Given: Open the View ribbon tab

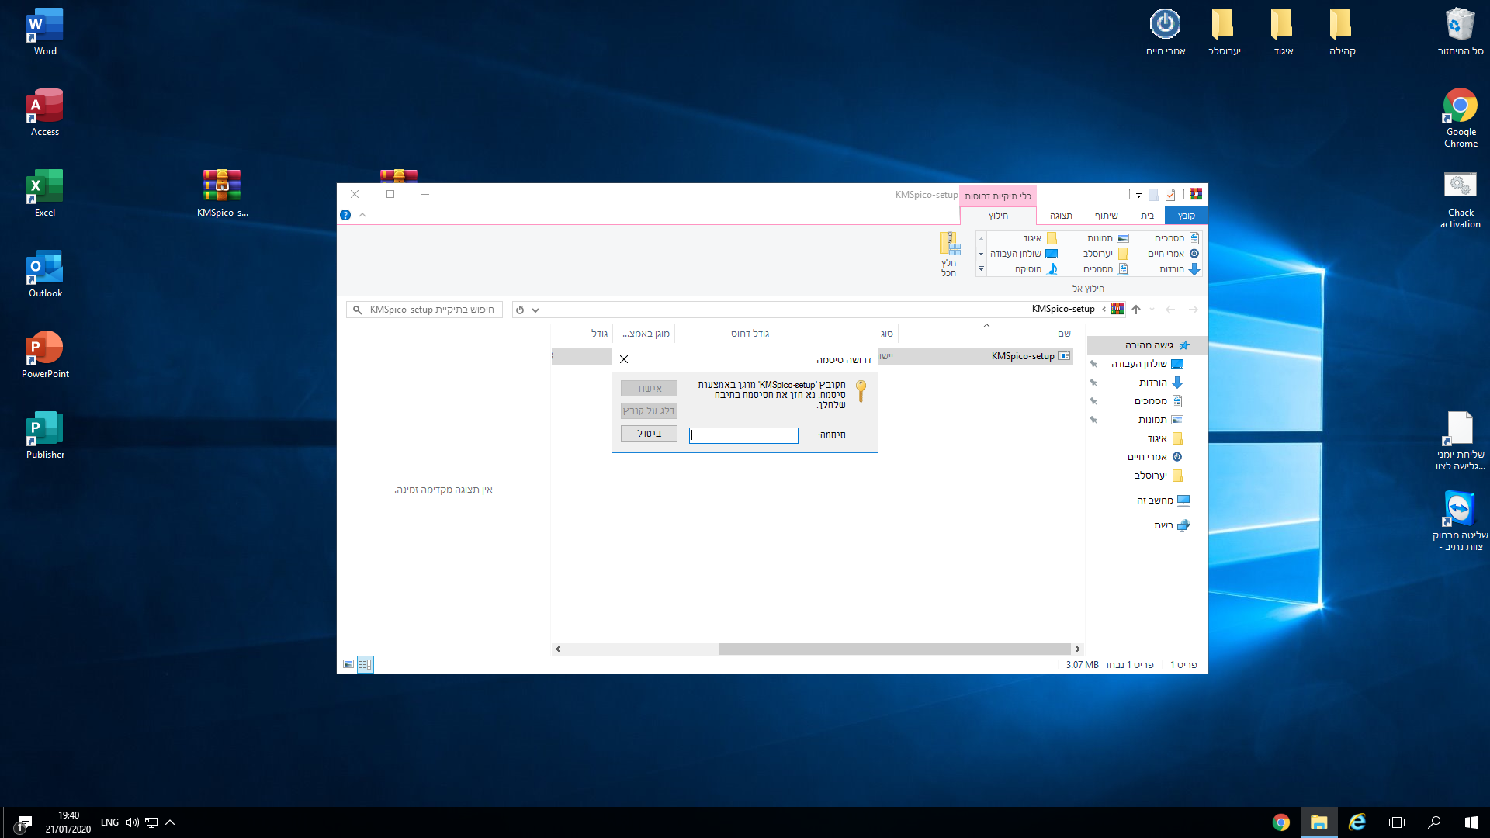Looking at the screenshot, I should click(1061, 216).
